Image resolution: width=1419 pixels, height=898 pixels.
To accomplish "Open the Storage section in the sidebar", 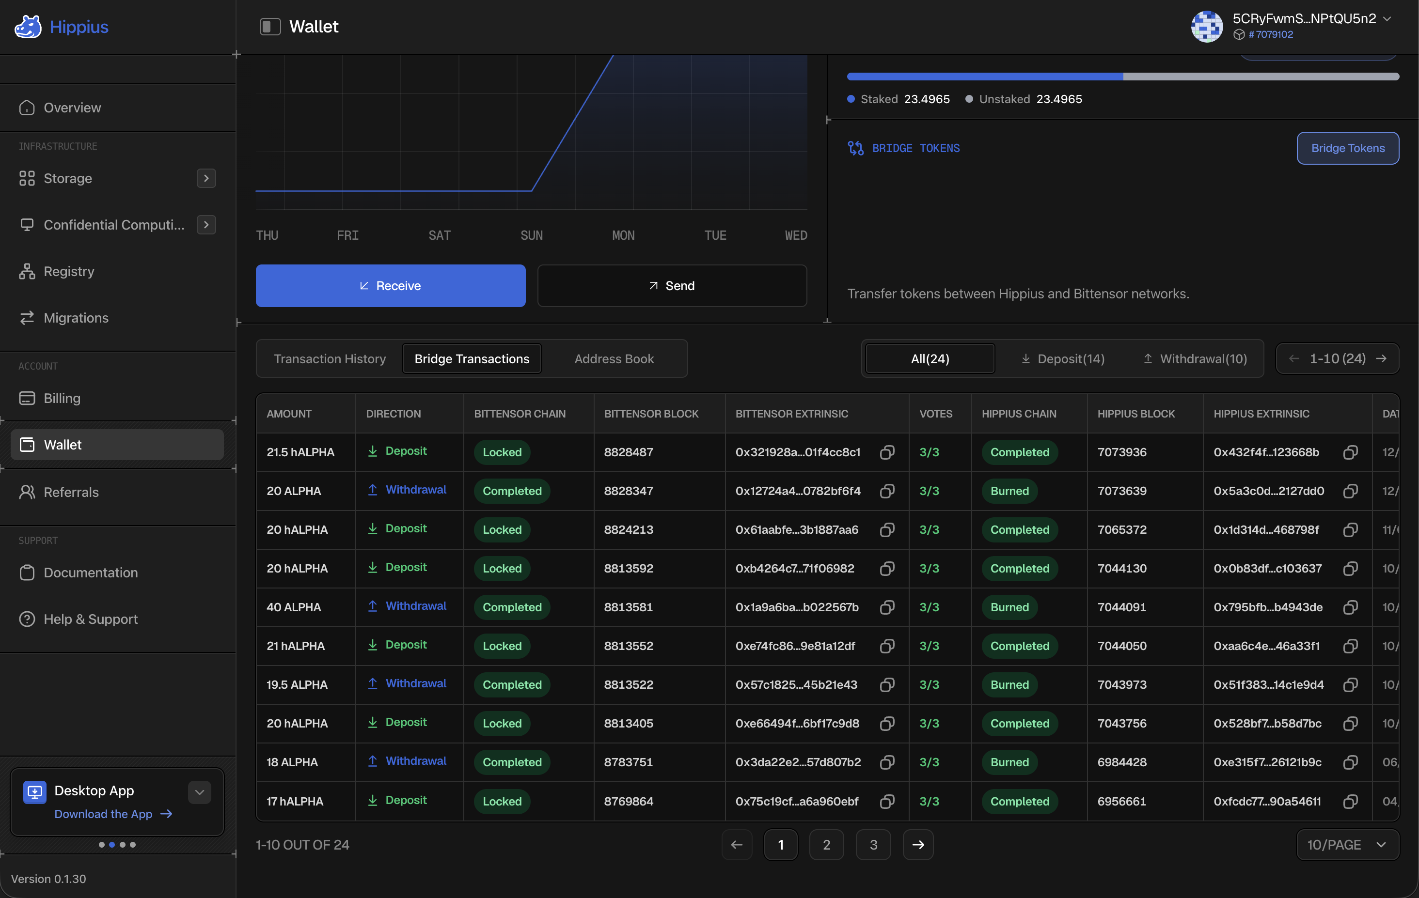I will [x=68, y=178].
